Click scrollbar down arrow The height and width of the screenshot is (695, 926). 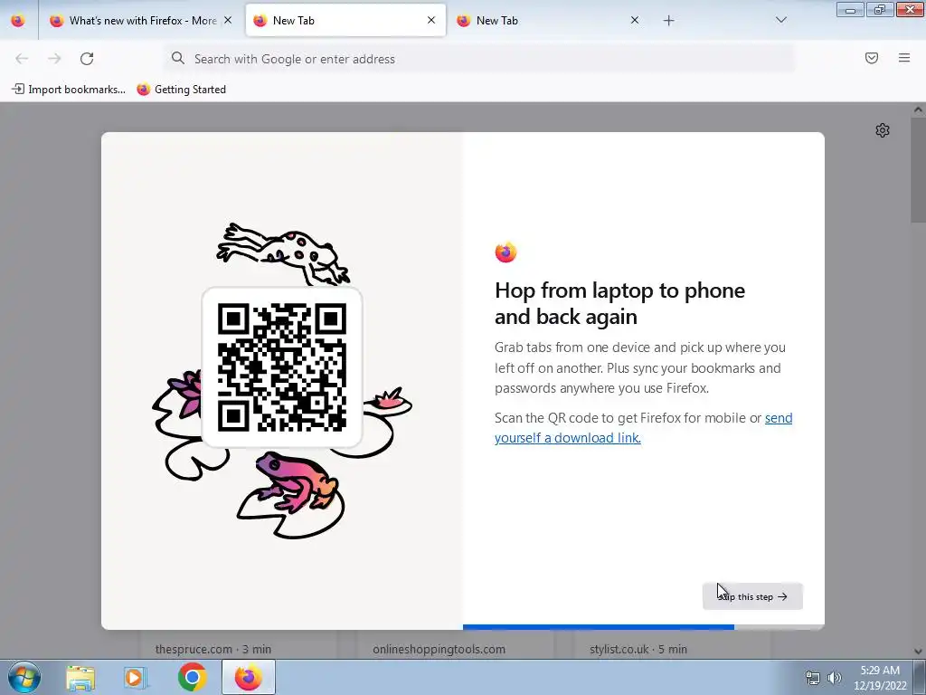tap(919, 652)
